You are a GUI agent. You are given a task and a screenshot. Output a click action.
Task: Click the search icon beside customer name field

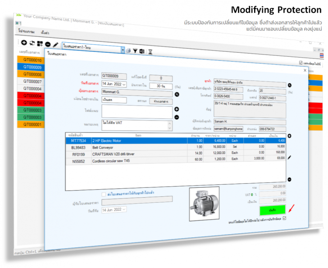tap(290, 85)
